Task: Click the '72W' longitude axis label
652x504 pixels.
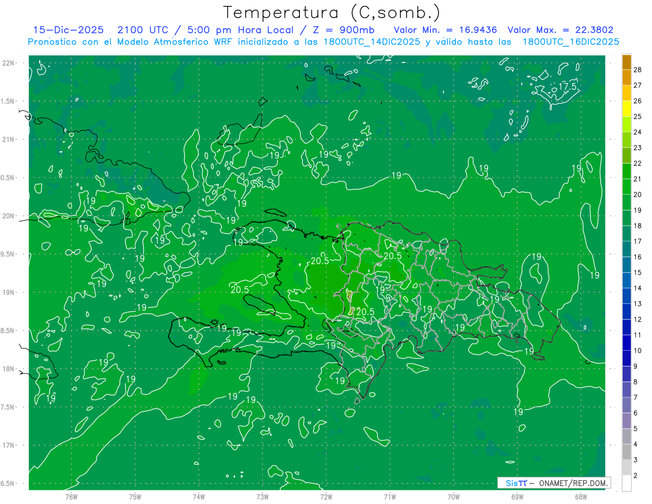Action: [327, 496]
